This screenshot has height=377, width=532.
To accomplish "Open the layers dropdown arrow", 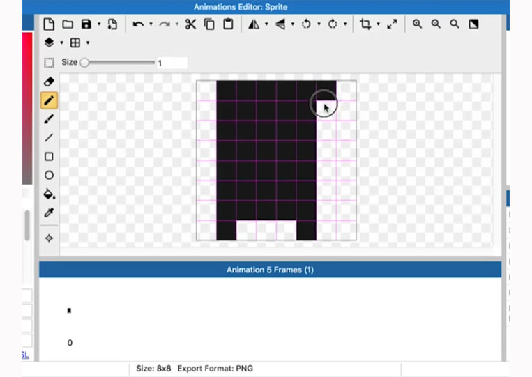I will click(61, 43).
